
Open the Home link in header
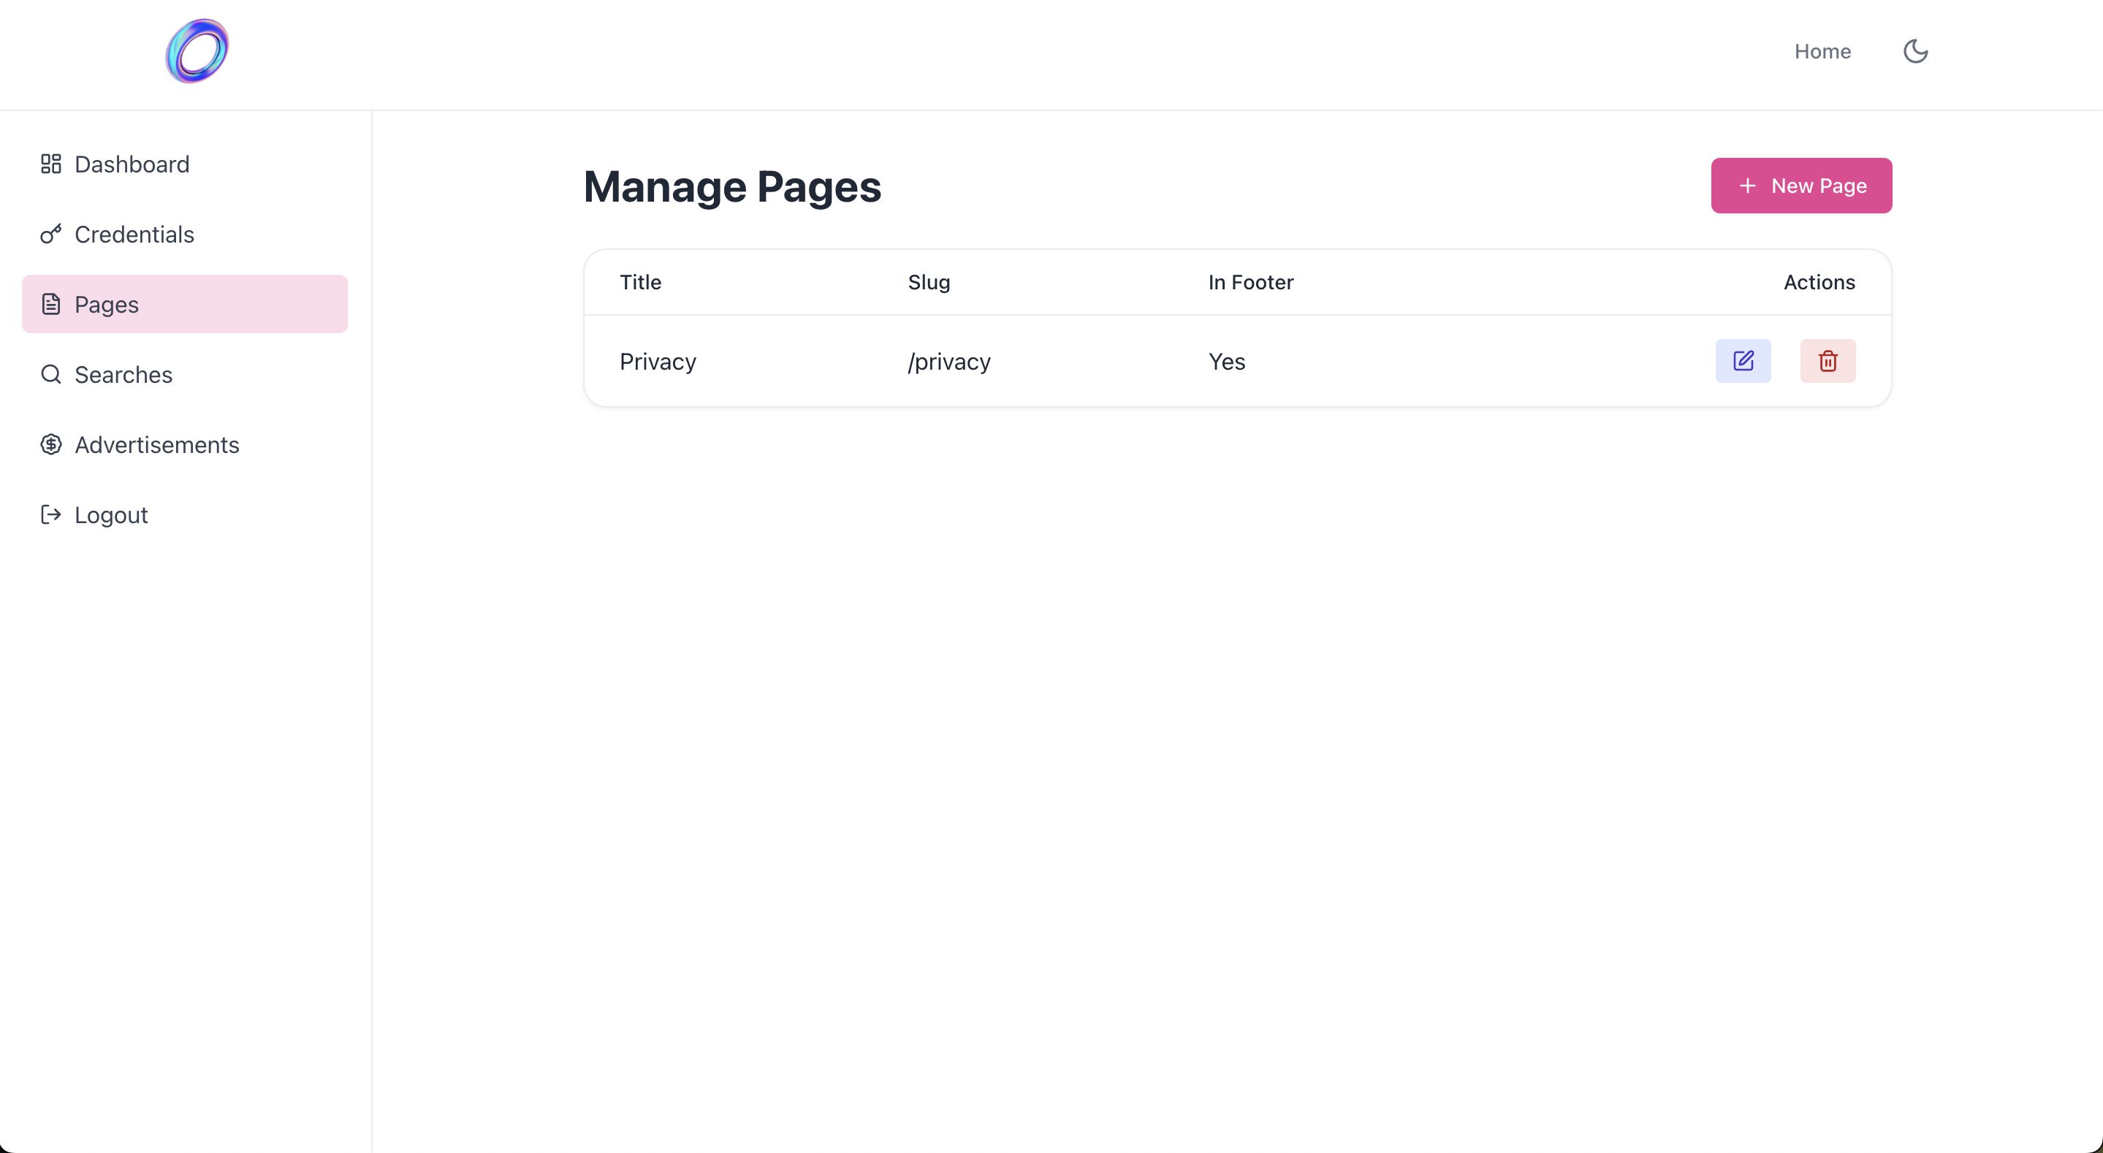(x=1822, y=51)
